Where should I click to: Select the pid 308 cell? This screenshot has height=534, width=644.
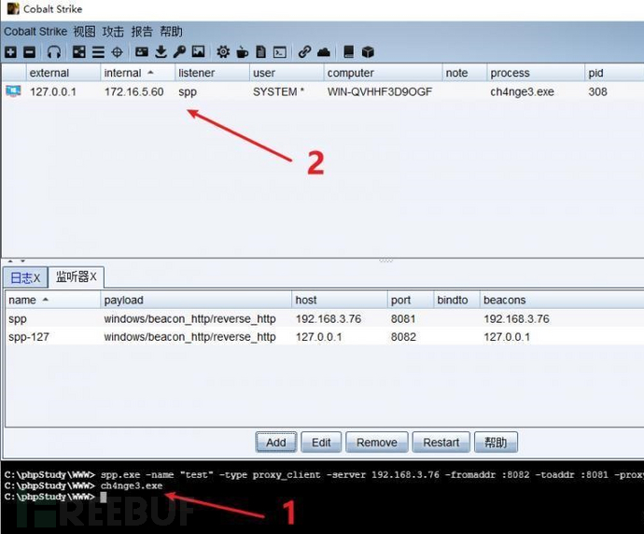click(597, 91)
